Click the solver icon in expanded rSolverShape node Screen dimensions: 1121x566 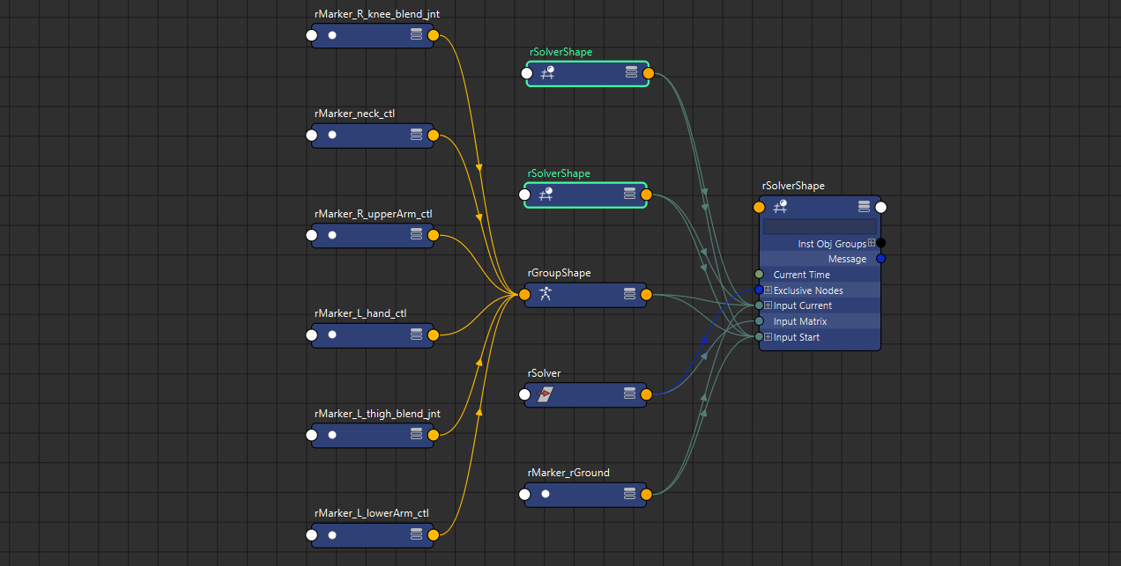point(780,208)
